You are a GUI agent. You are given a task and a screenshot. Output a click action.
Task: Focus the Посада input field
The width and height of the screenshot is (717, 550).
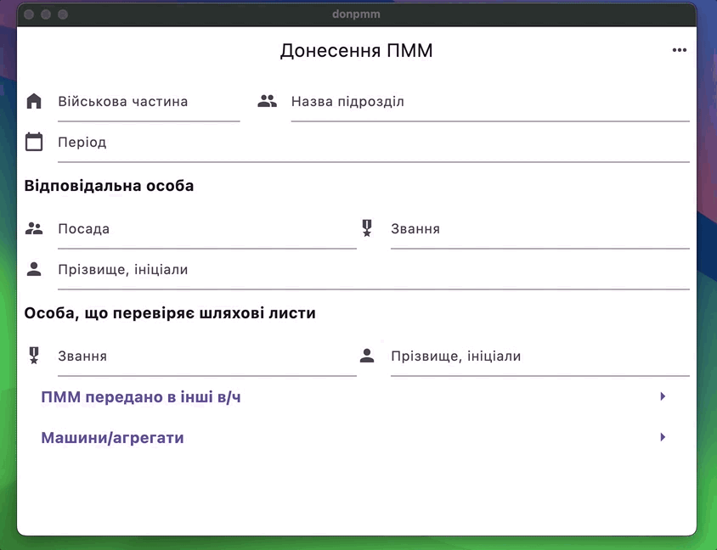(x=207, y=229)
